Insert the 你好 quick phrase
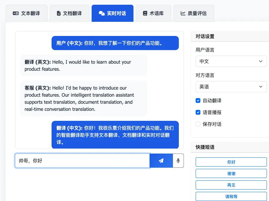Image resolution: width=269 pixels, height=201 pixels. [x=231, y=162]
